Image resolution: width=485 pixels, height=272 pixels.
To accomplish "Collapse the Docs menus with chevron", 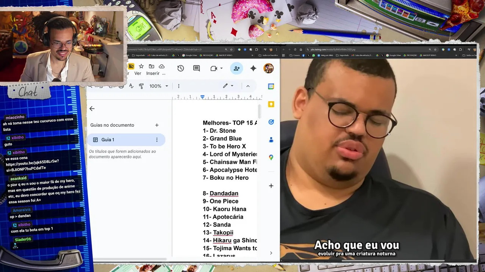I will click(x=248, y=86).
